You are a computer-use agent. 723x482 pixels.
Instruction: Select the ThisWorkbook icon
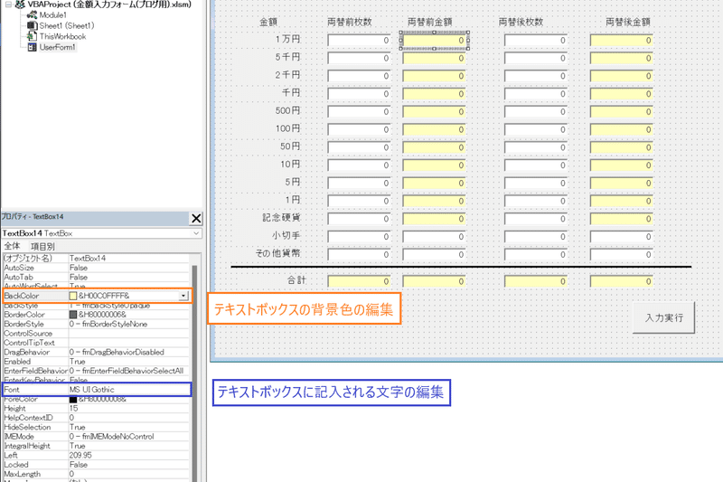32,36
